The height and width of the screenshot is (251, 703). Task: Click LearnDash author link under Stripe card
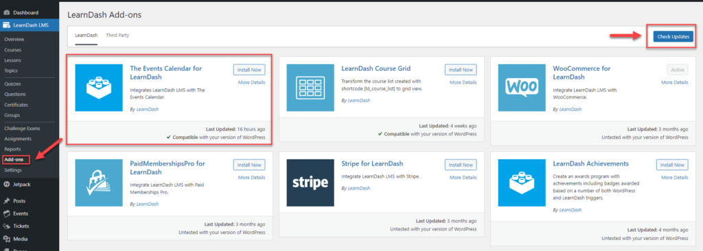click(358, 189)
